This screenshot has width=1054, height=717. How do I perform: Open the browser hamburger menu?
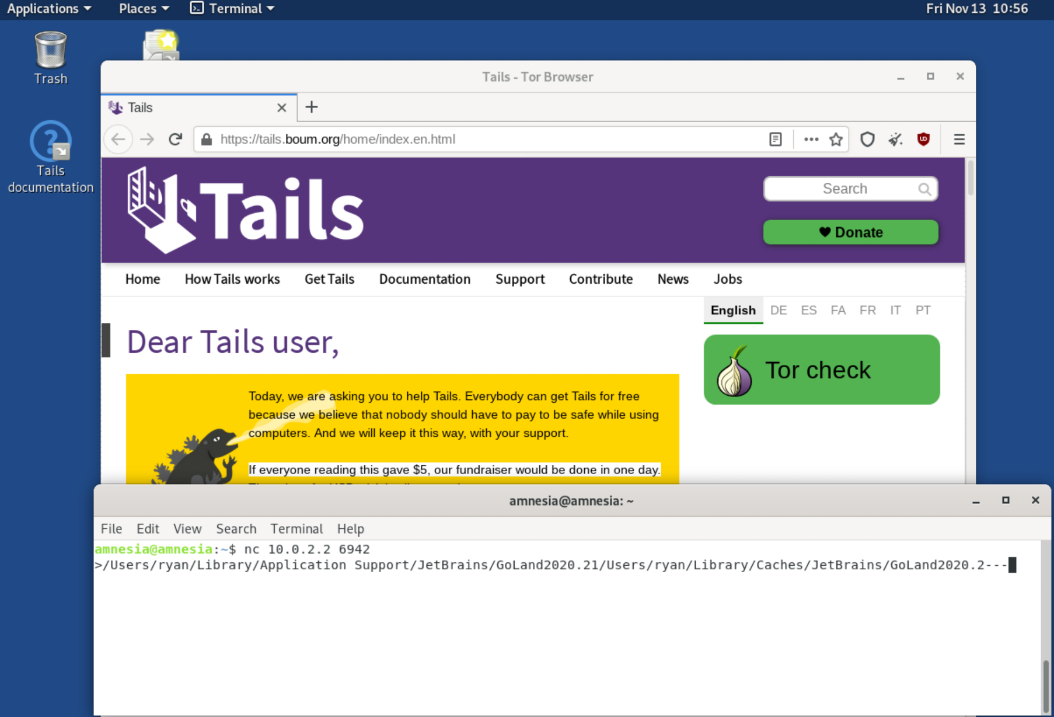(x=959, y=140)
